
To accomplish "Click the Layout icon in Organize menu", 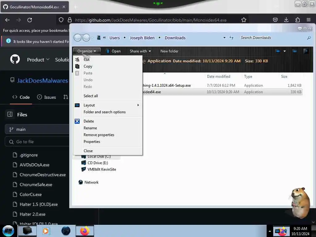I will tap(77, 105).
